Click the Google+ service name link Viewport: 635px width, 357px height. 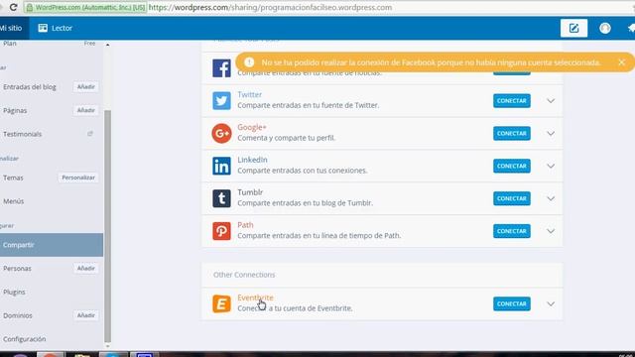click(251, 127)
